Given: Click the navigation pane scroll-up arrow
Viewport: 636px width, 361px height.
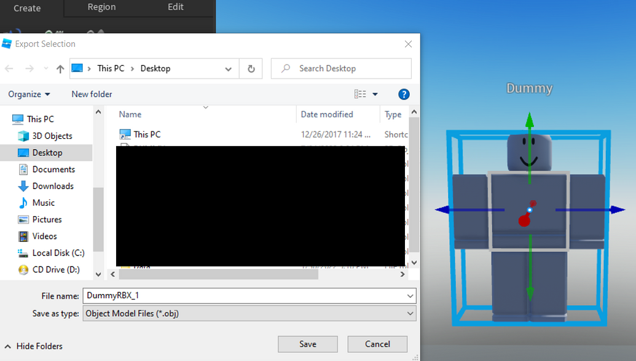Looking at the screenshot, I should tap(98, 112).
